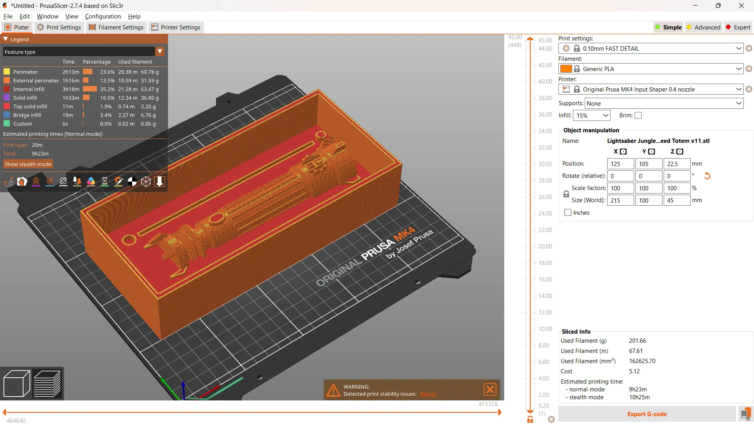The height and width of the screenshot is (424, 754).
Task: Toggle Center of gravity marker icon
Action: pyautogui.click(x=132, y=182)
